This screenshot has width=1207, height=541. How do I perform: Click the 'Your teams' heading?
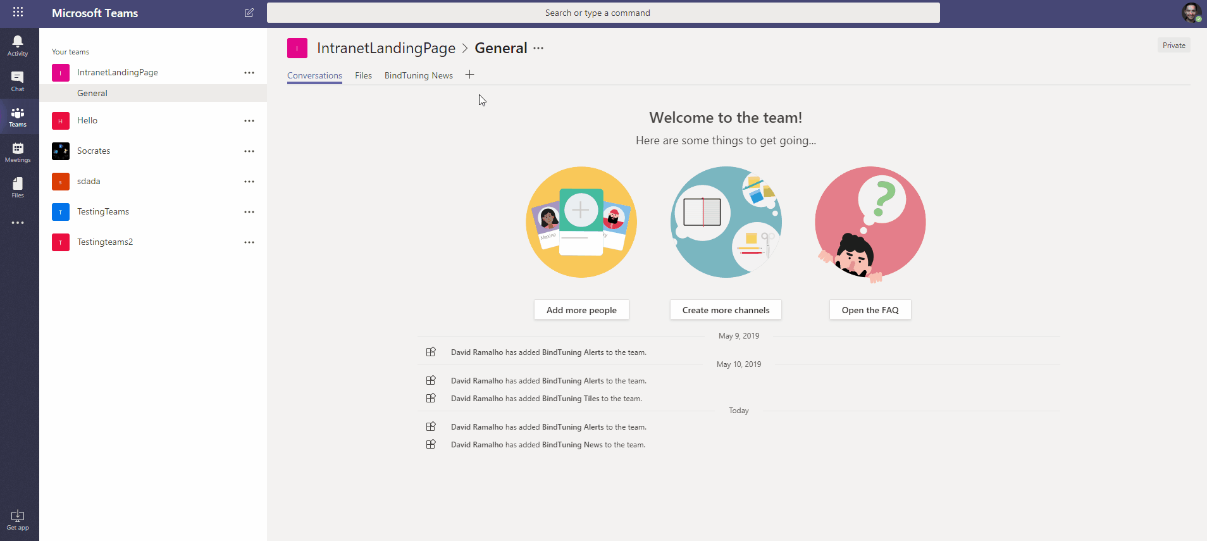click(x=70, y=52)
